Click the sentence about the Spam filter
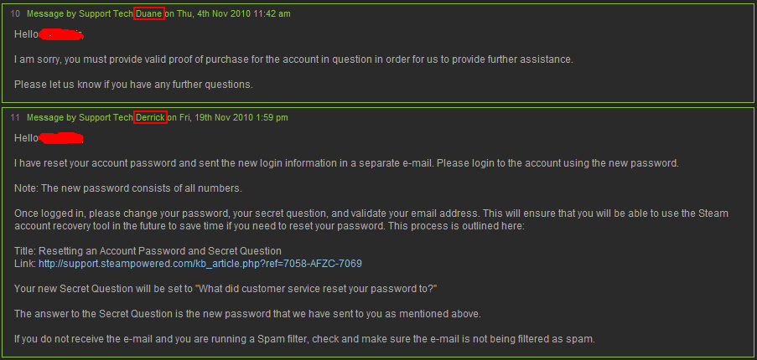757x360 pixels. tap(304, 339)
